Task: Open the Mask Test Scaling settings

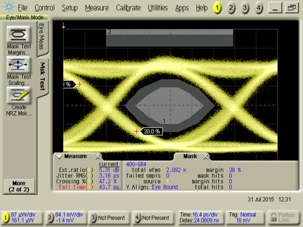Action: coord(19,65)
